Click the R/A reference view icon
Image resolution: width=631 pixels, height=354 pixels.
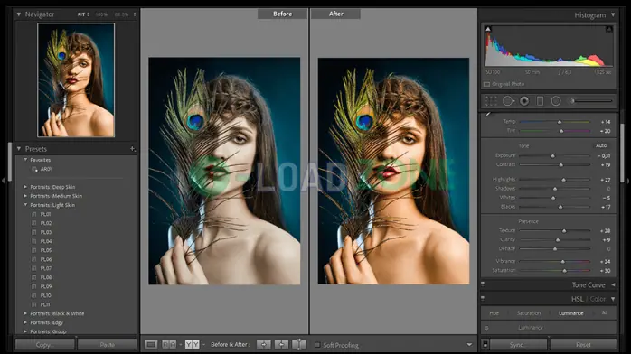pos(169,344)
